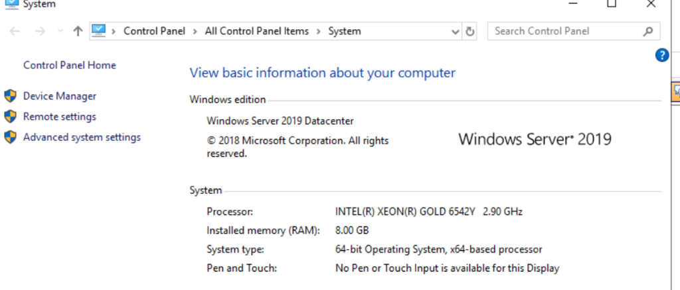680x290 pixels.
Task: Click the computer icon in the address bar
Action: (99, 30)
